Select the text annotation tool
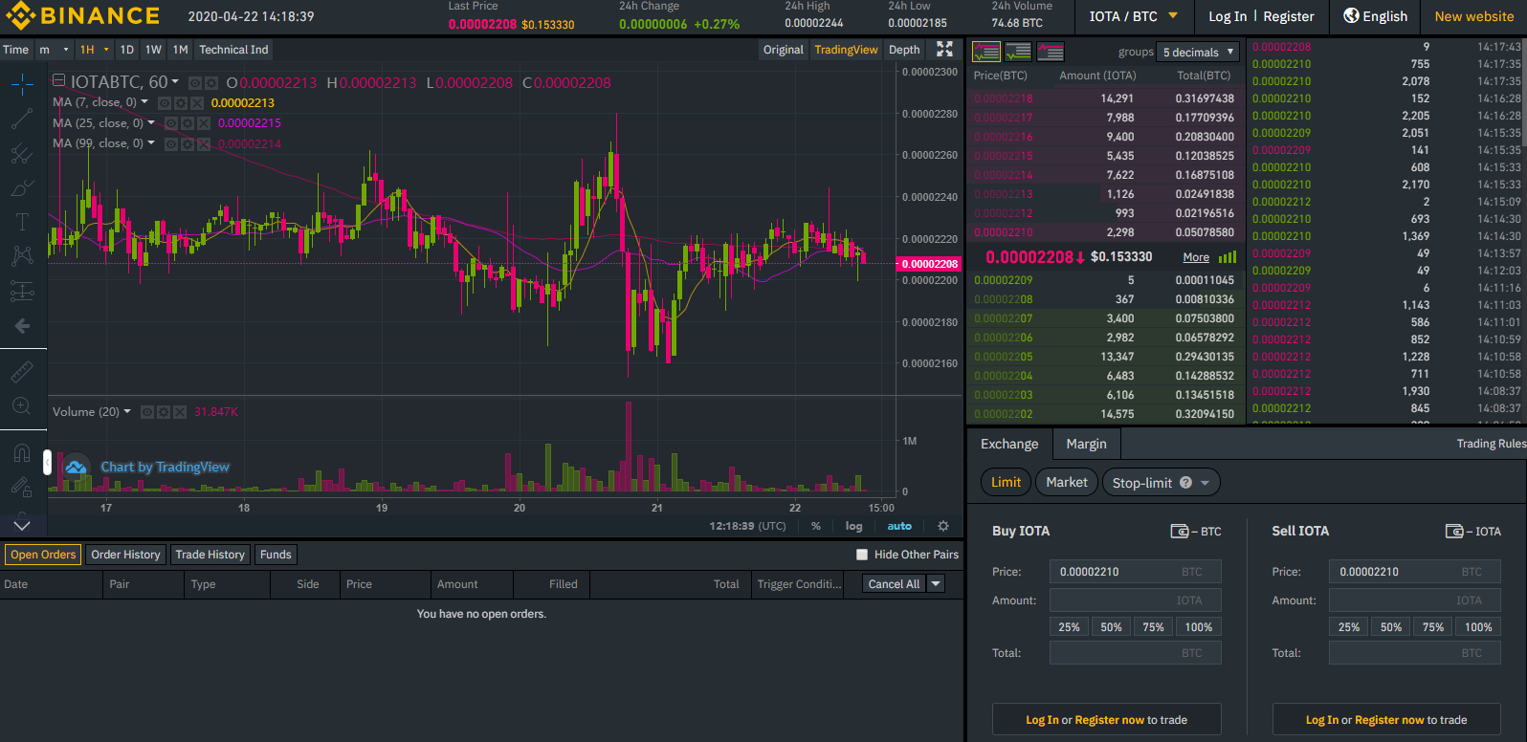The height and width of the screenshot is (742, 1527). click(22, 222)
